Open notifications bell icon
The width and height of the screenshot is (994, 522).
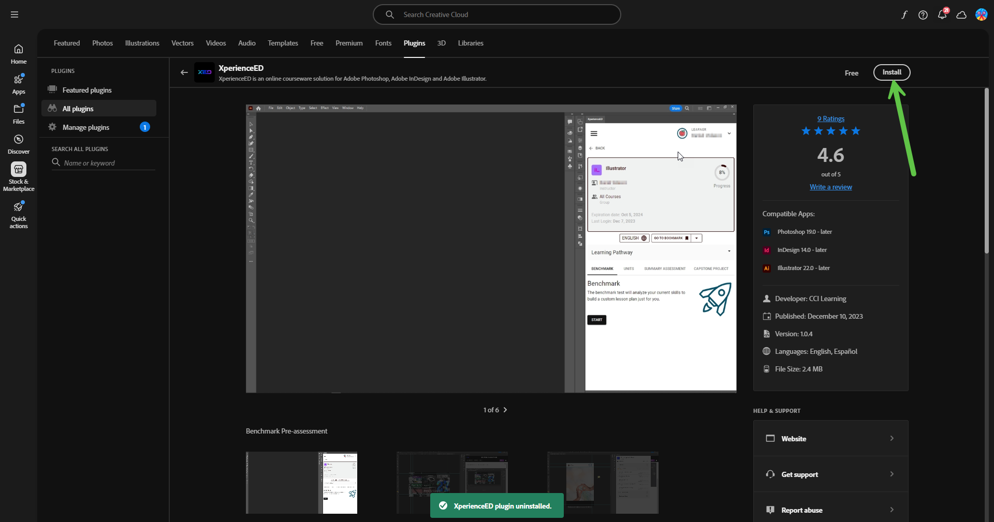(942, 14)
